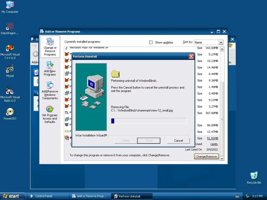Click the 'Removing File:' path text

[142, 110]
